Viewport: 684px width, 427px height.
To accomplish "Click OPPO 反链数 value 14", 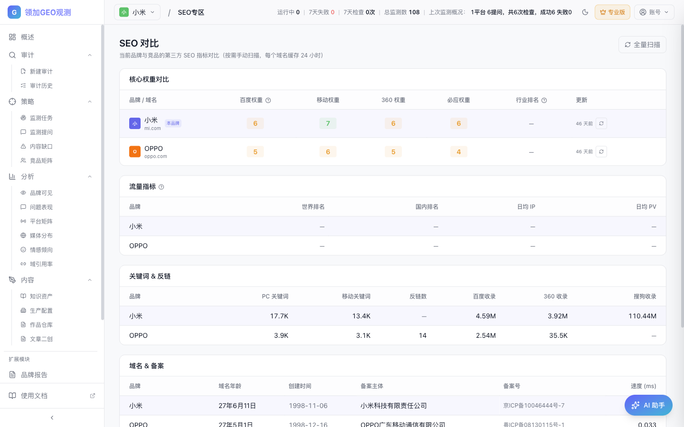I will coord(423,335).
